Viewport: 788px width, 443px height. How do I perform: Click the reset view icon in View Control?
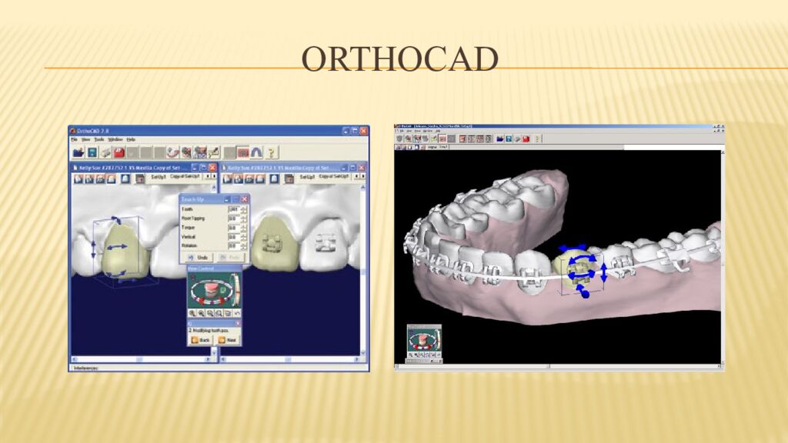[237, 313]
